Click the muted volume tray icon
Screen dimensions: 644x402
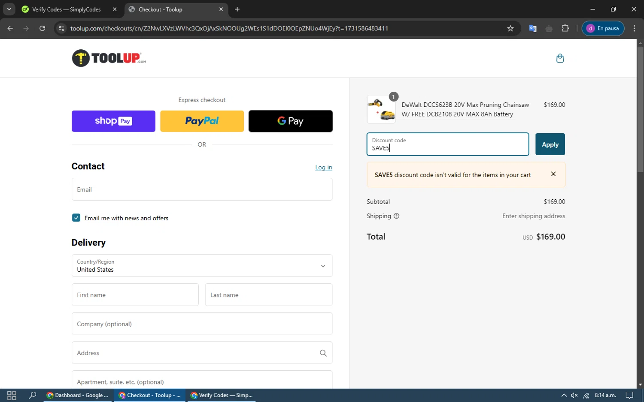point(574,395)
